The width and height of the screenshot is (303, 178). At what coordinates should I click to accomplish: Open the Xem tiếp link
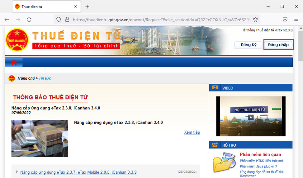click(x=192, y=132)
